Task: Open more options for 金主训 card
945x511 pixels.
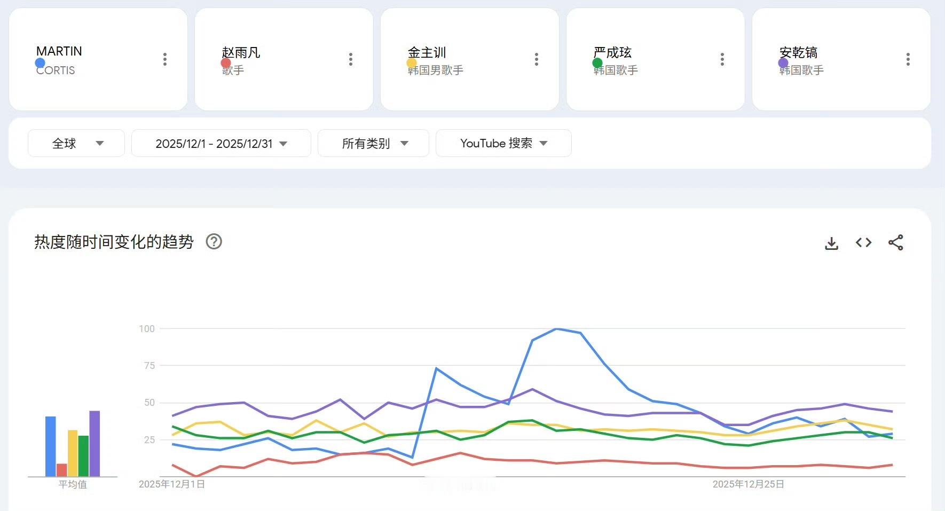Action: coord(537,59)
